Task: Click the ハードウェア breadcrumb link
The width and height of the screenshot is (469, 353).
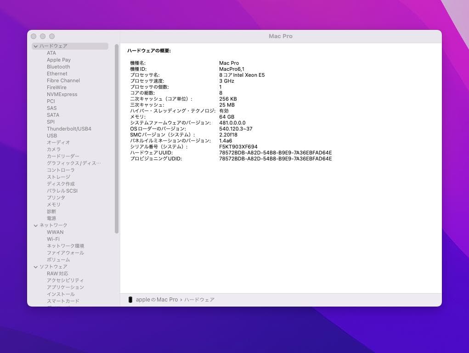Action: click(200, 299)
